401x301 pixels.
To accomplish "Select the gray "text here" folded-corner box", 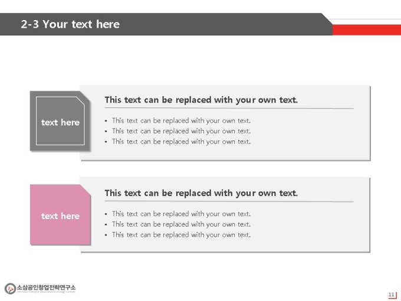I will [x=60, y=121].
